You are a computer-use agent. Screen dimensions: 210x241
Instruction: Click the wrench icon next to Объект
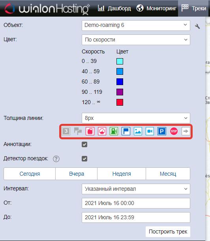pyautogui.click(x=197, y=26)
